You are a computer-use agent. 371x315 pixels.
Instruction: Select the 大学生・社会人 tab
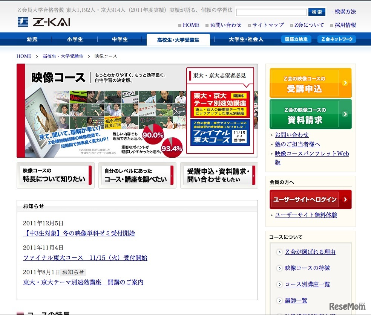246,39
